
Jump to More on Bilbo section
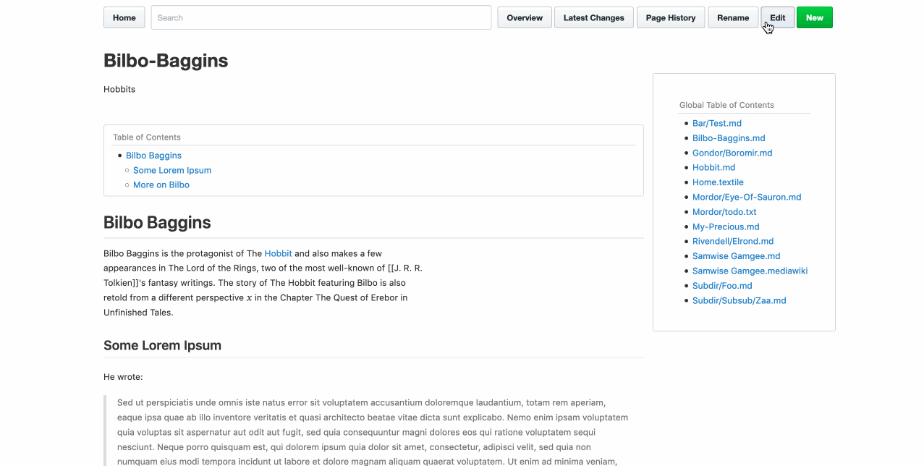click(161, 185)
